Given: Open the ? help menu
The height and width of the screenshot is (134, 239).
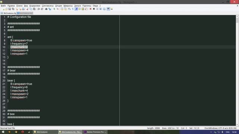Looking at the screenshot, I should [100, 6].
